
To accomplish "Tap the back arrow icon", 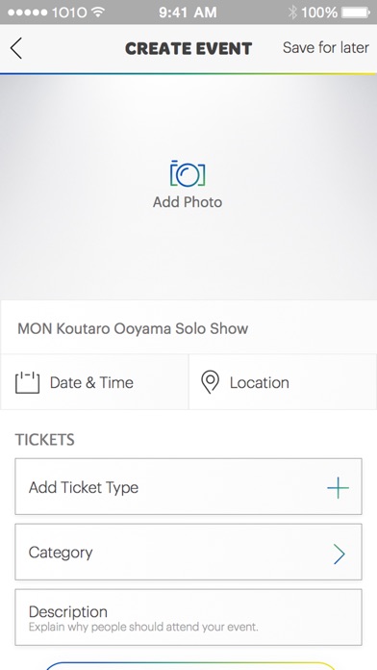I will tap(16, 48).
